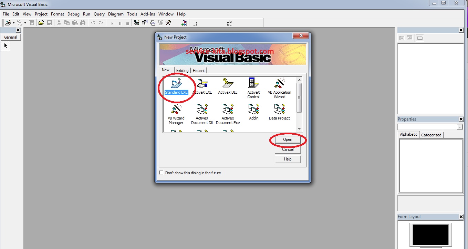
Task: Expand the Add Form dropdown arrow
Action: [25, 23]
